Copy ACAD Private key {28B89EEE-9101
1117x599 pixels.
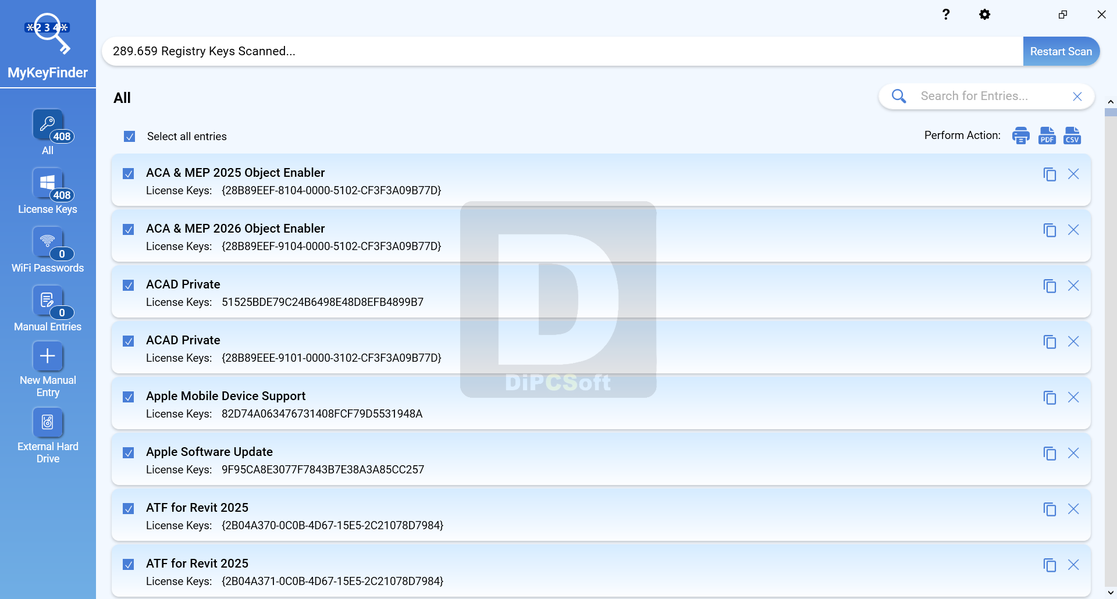click(1050, 341)
